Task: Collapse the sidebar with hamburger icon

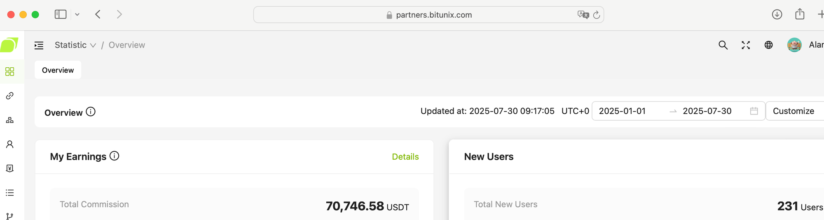Action: (39, 45)
